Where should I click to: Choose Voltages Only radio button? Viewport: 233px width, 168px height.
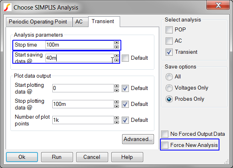(169, 88)
